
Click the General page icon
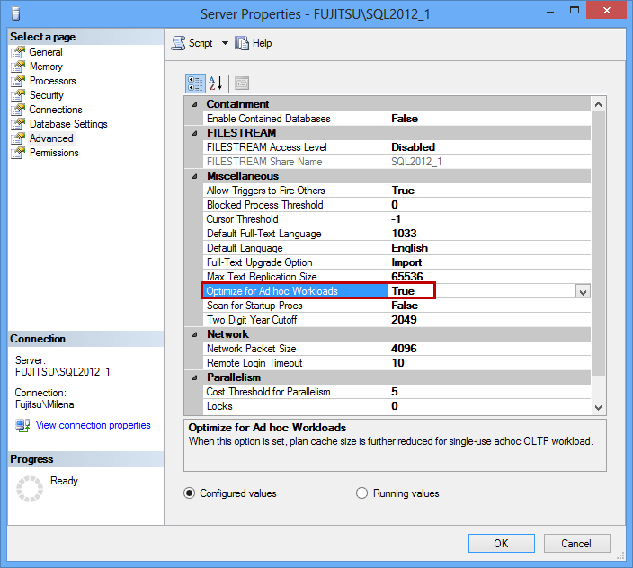pyautogui.click(x=18, y=52)
